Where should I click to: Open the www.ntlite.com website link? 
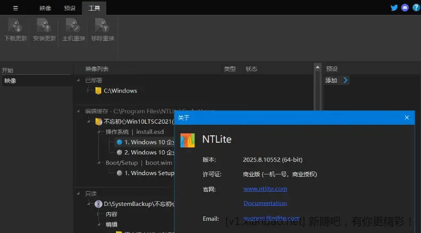tap(265, 188)
